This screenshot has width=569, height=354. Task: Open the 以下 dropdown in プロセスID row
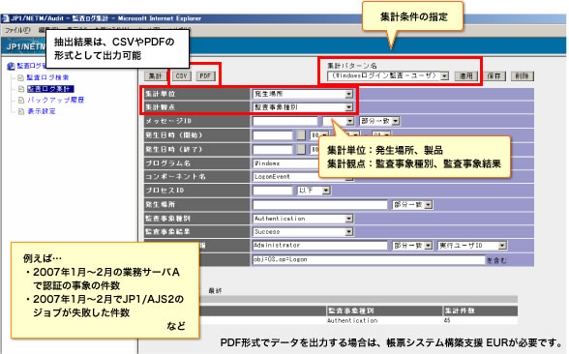[314, 191]
